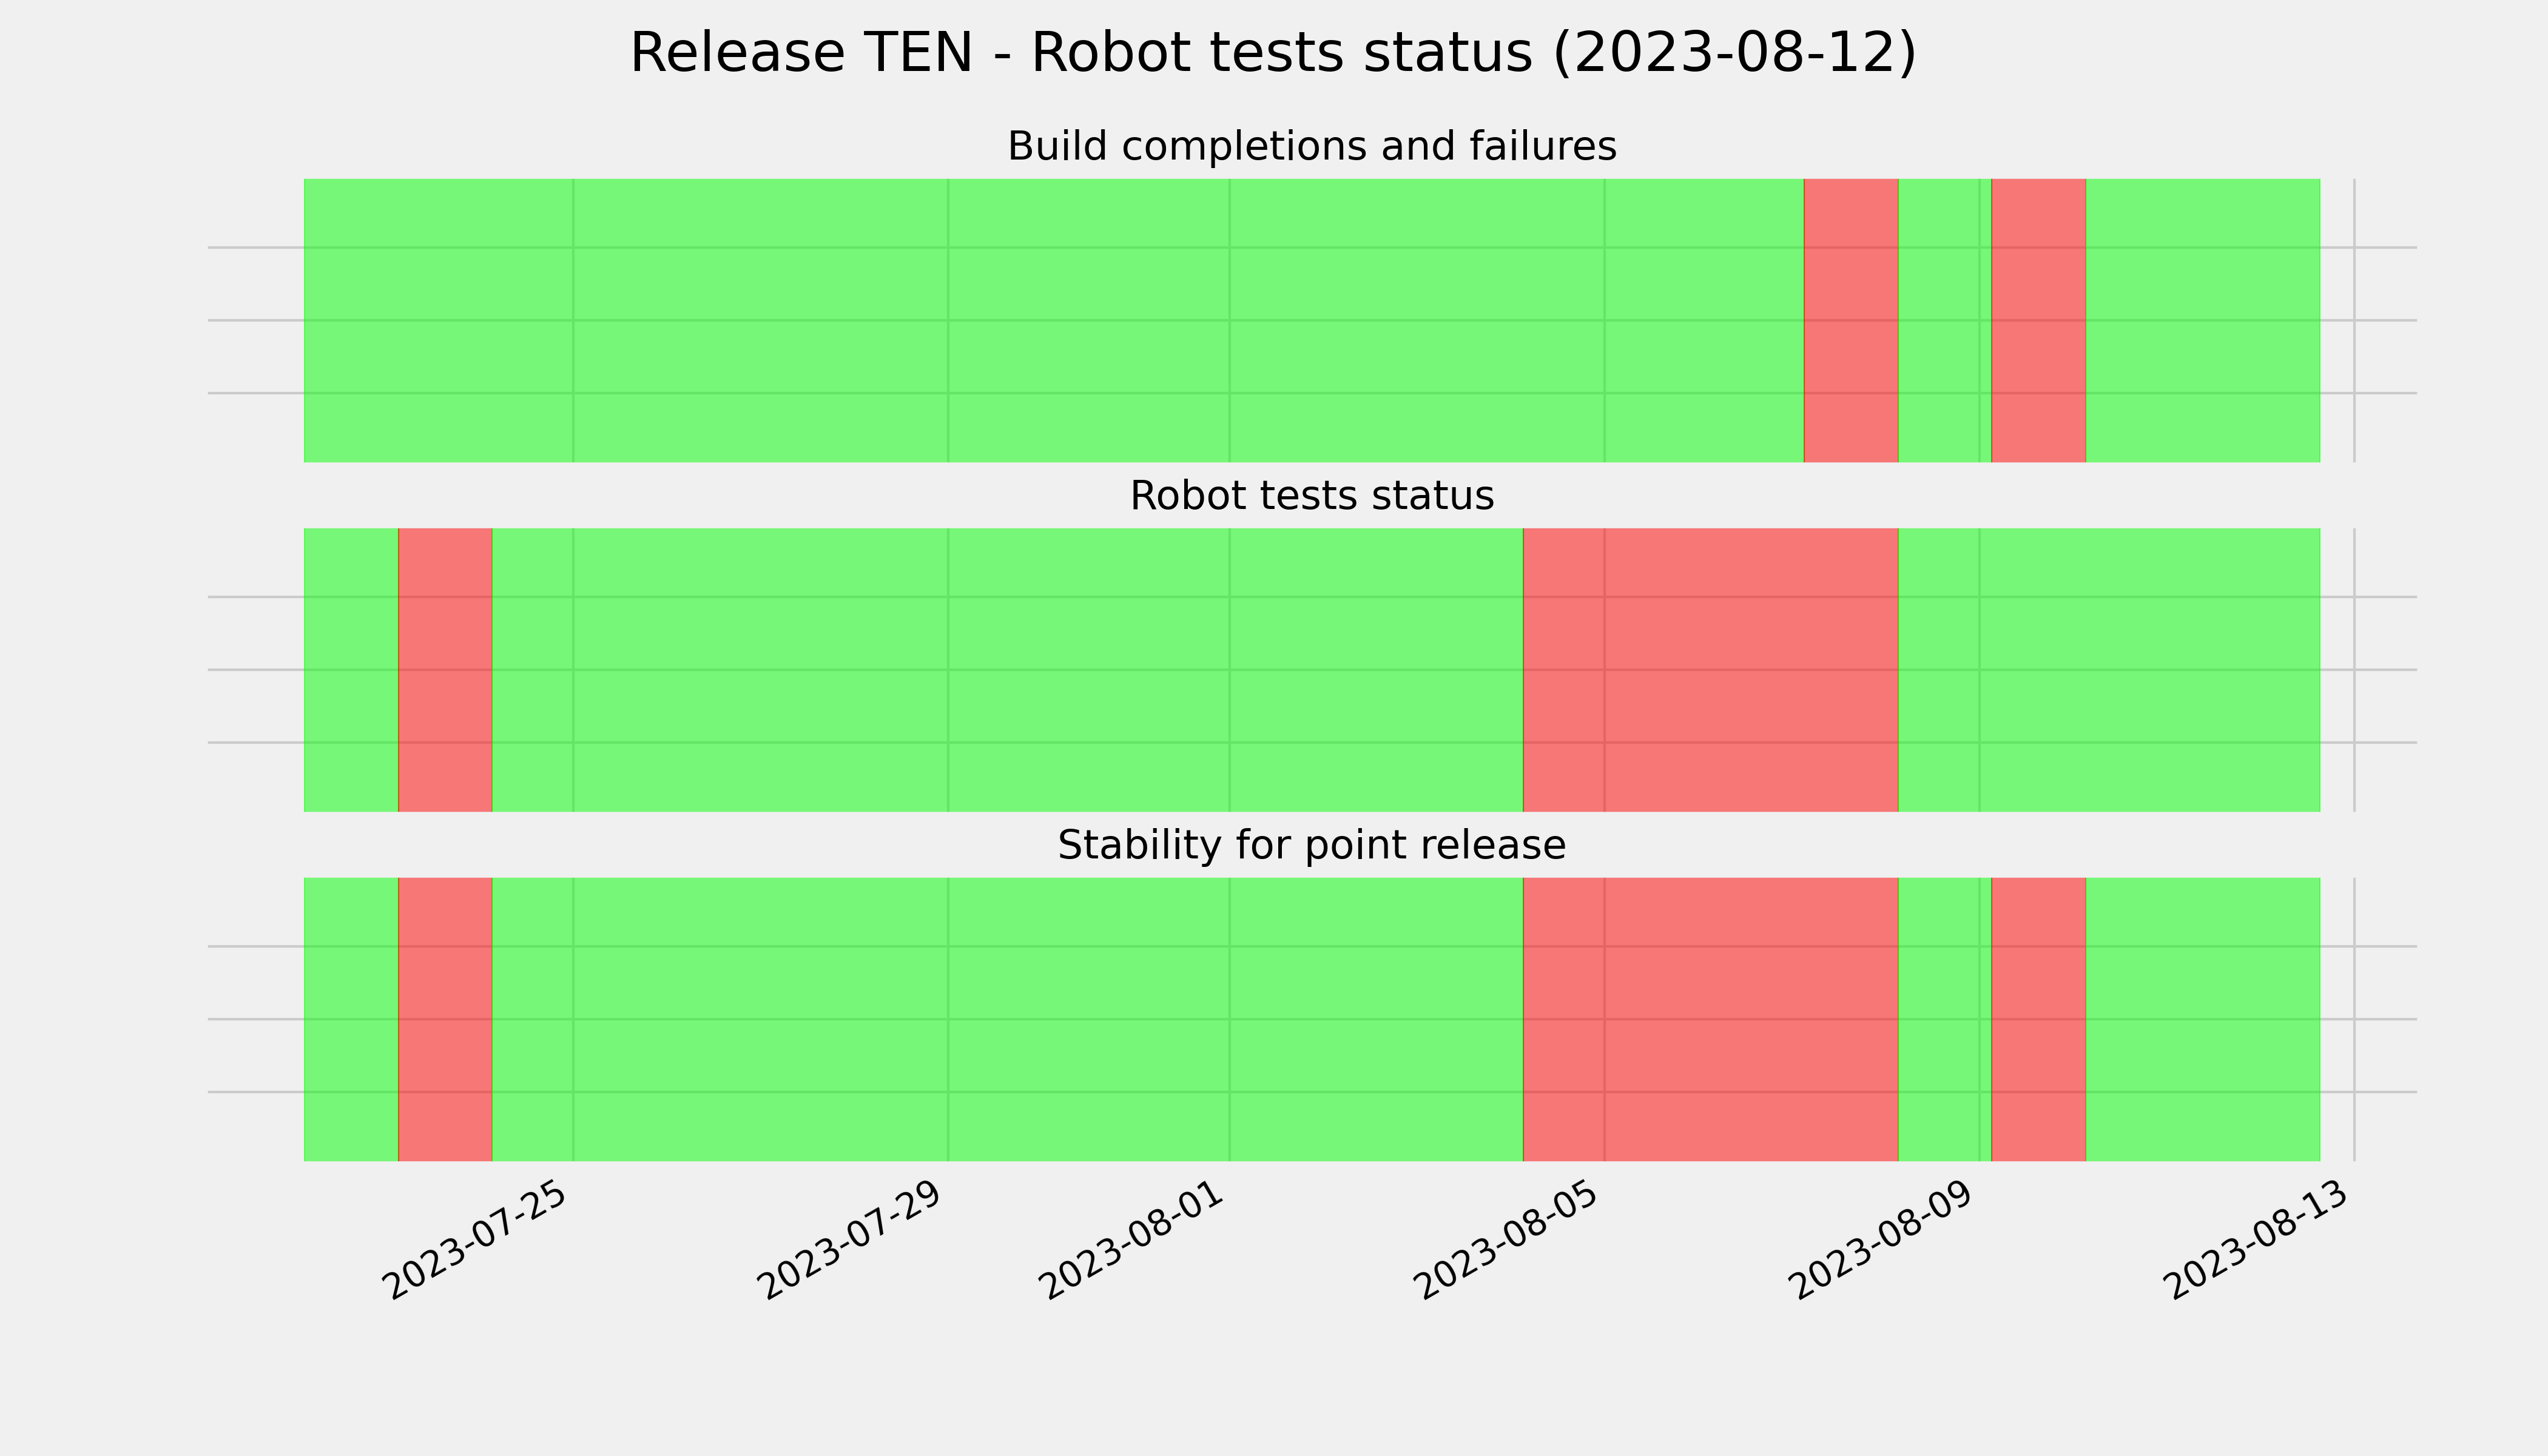
Task: Click early red band in Robot tests chart
Action: click(445, 670)
